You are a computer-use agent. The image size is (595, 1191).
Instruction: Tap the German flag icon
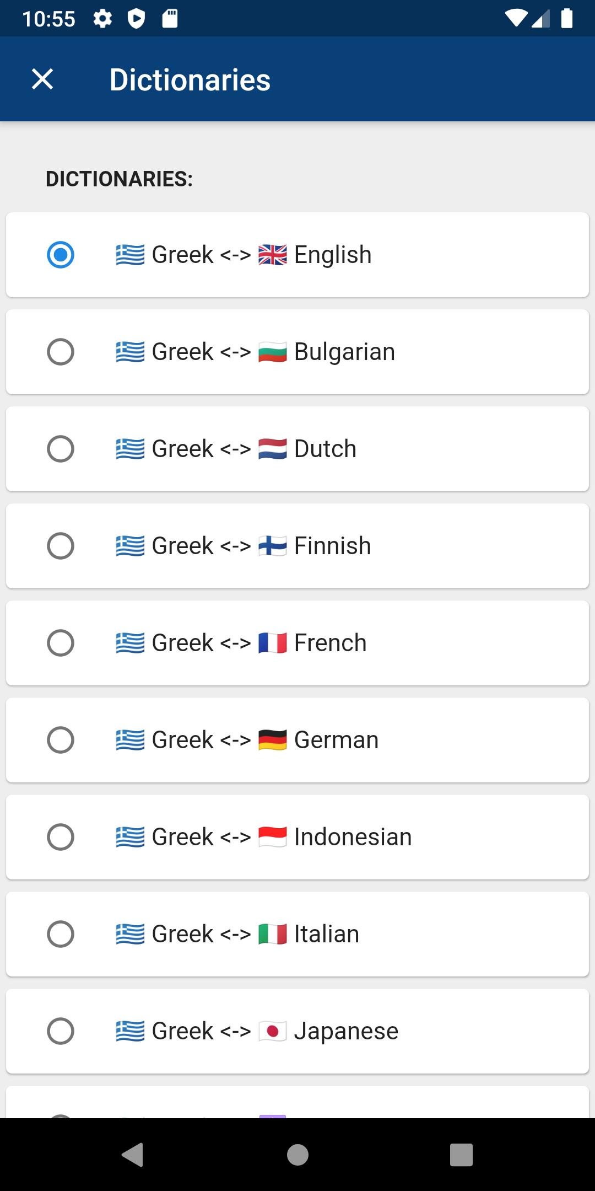273,740
